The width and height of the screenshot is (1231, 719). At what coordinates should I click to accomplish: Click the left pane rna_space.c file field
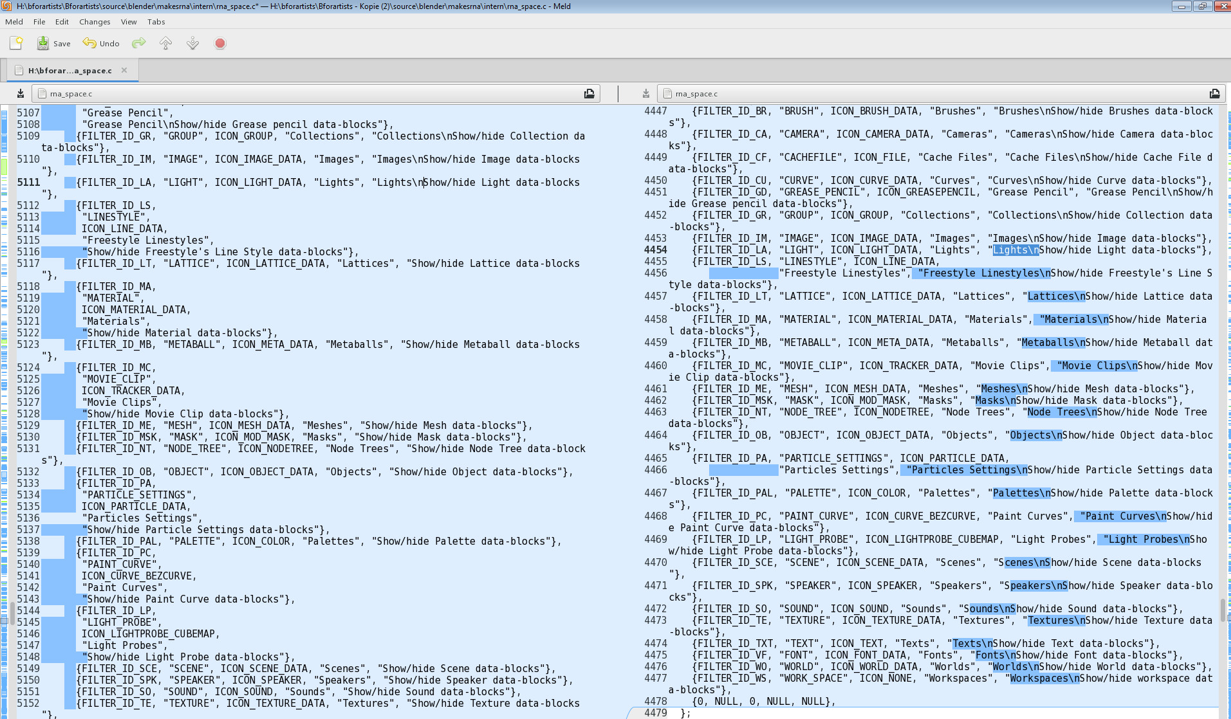tap(309, 94)
